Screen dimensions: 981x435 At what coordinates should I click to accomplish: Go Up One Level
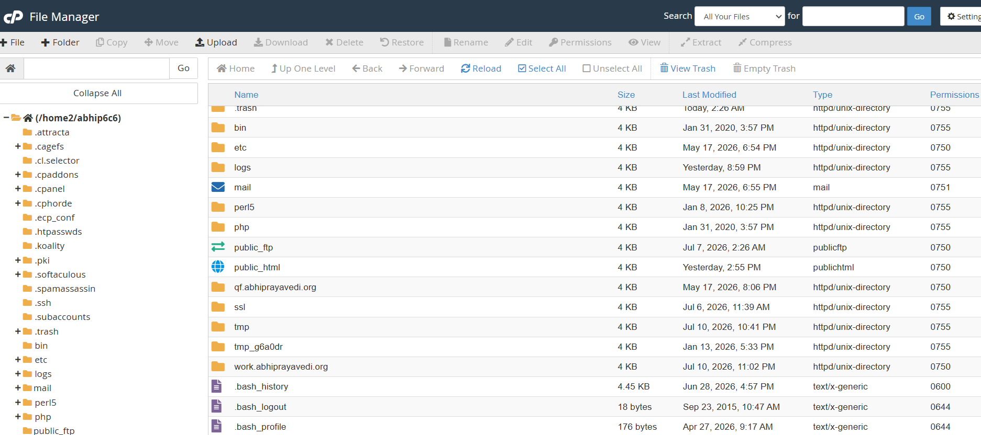coord(303,68)
